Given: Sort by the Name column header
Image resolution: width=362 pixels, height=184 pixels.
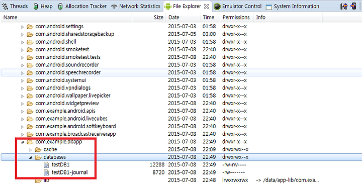Looking at the screenshot, I should click(x=66, y=17).
